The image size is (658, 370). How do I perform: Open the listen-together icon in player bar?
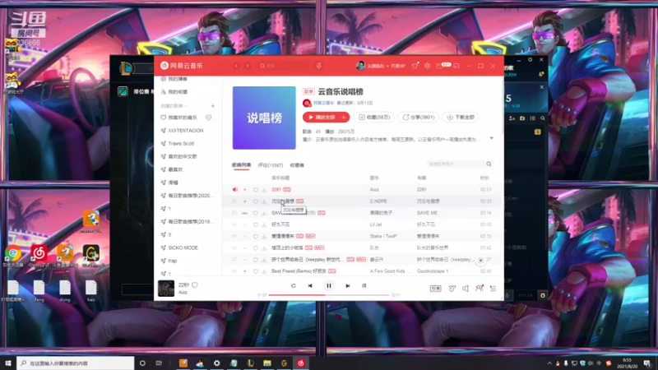(480, 289)
